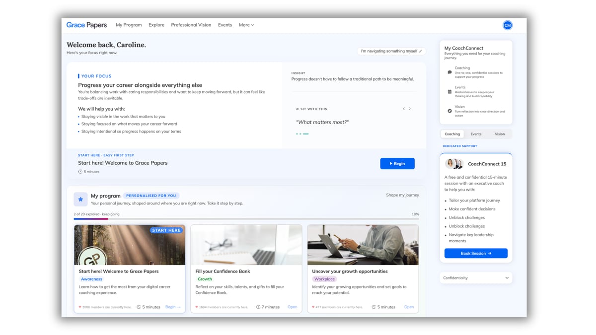Open Explore in navigation

coord(156,25)
